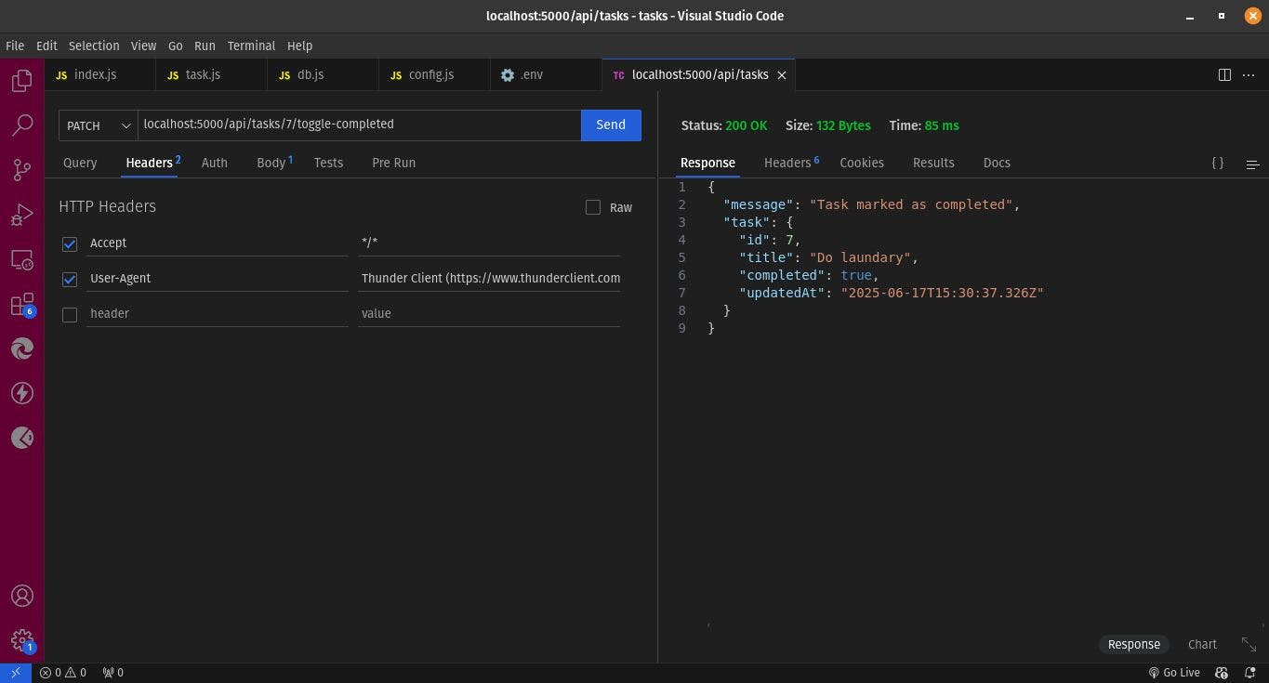Open the Explorer view in activity bar

tap(22, 81)
